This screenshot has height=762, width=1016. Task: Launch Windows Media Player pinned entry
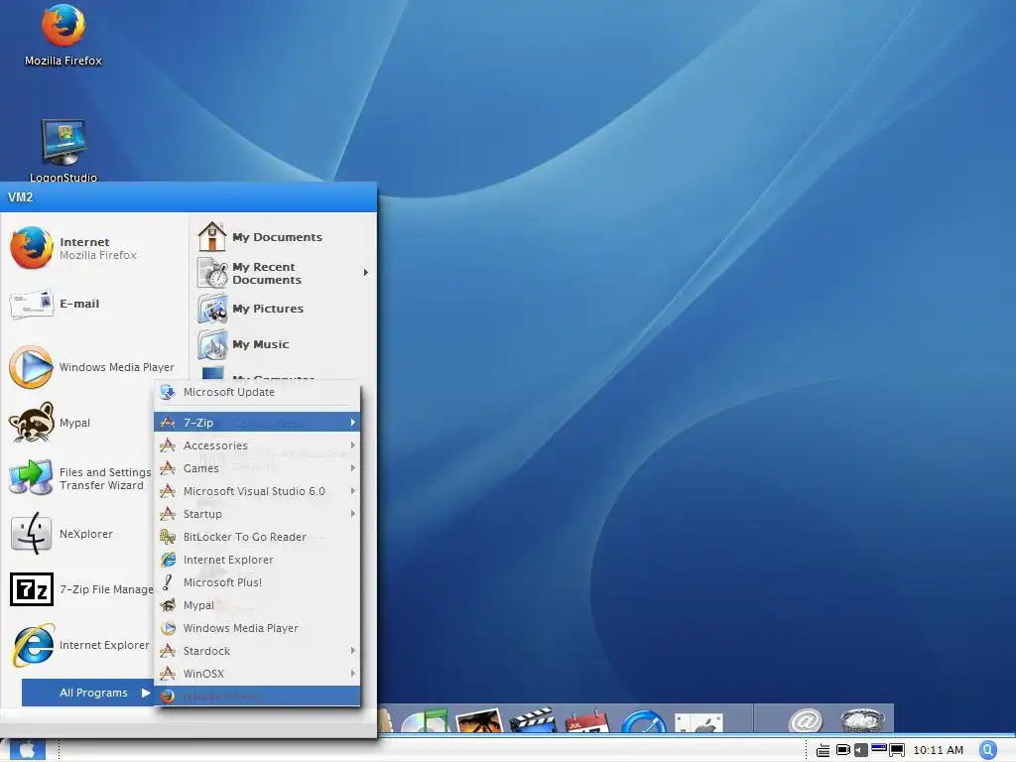tap(94, 367)
